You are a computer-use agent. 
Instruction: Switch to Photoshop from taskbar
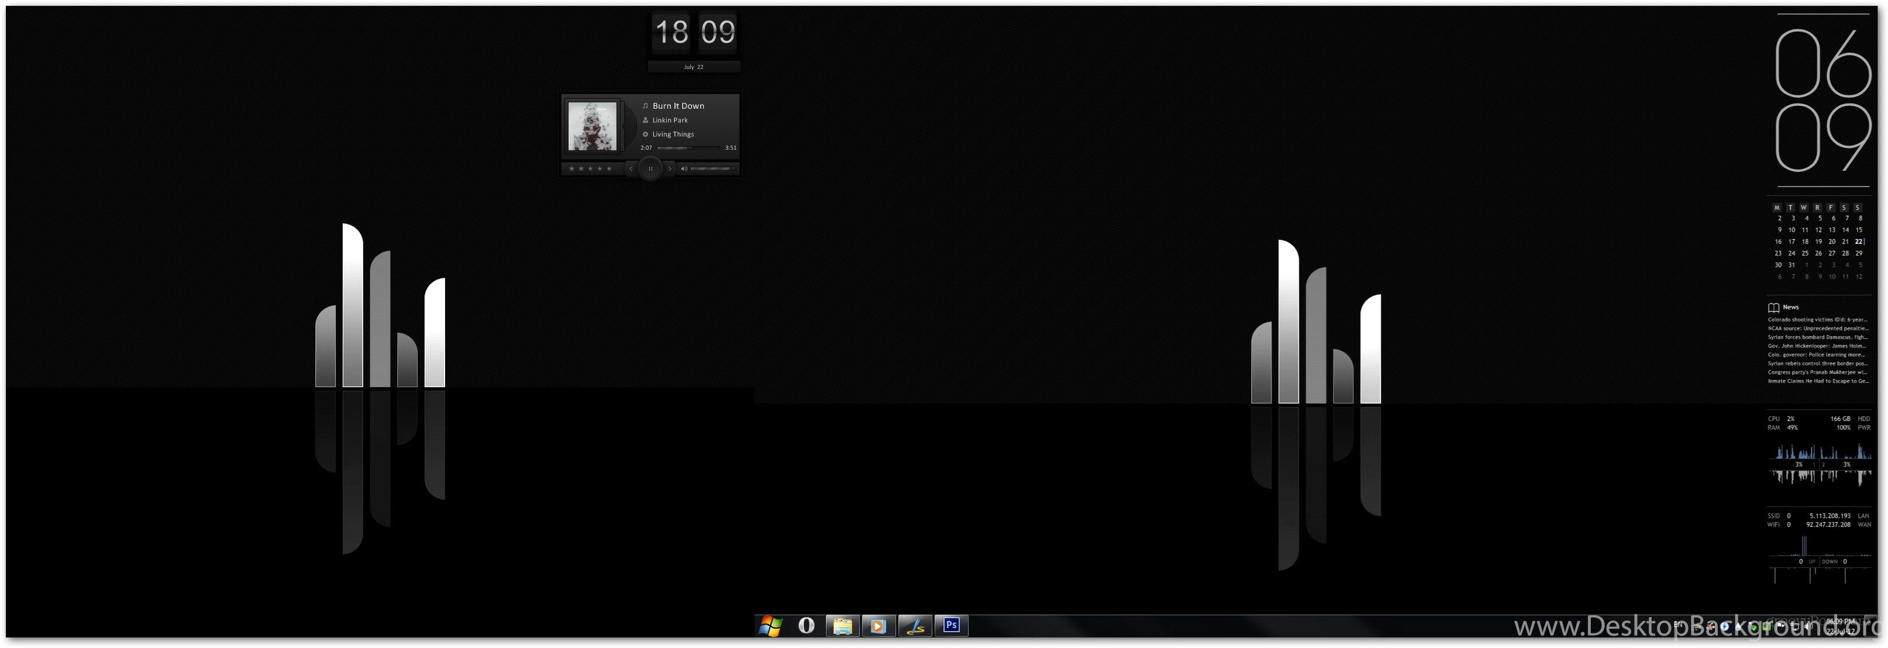pyautogui.click(x=952, y=625)
